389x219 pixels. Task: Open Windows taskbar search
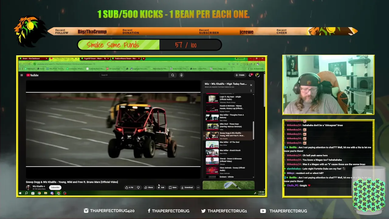[26, 193]
